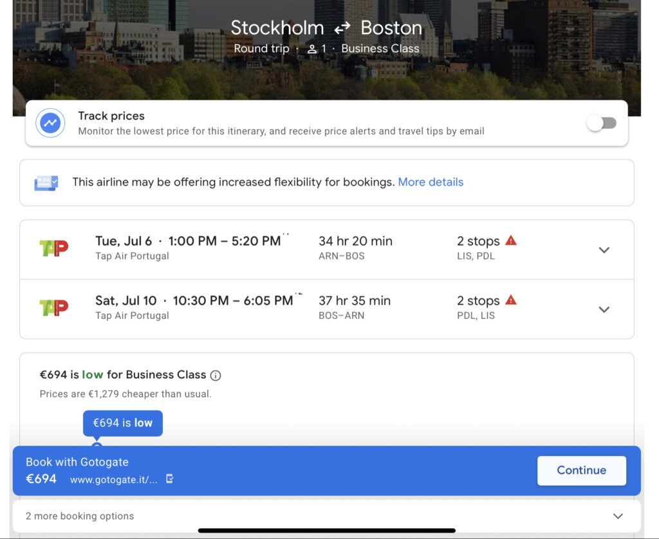The height and width of the screenshot is (539, 659).
Task: Click the Round trip label in header
Action: tap(261, 49)
